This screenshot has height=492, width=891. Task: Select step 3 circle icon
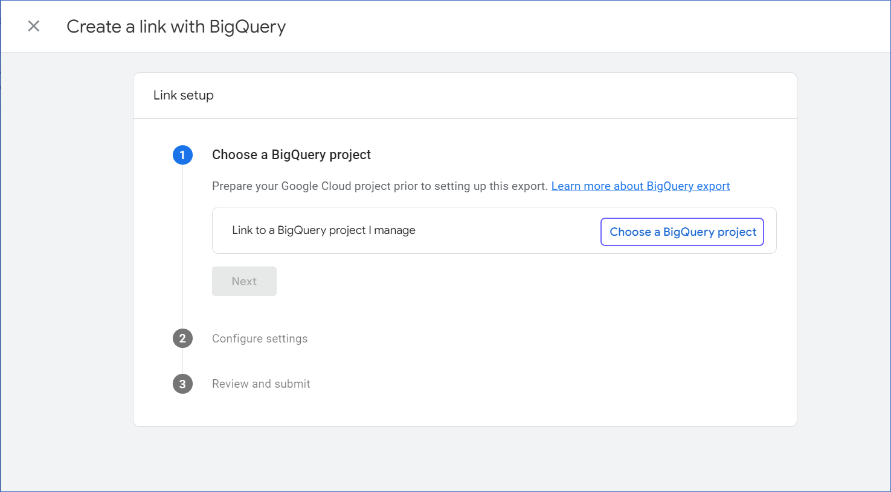[x=182, y=384]
